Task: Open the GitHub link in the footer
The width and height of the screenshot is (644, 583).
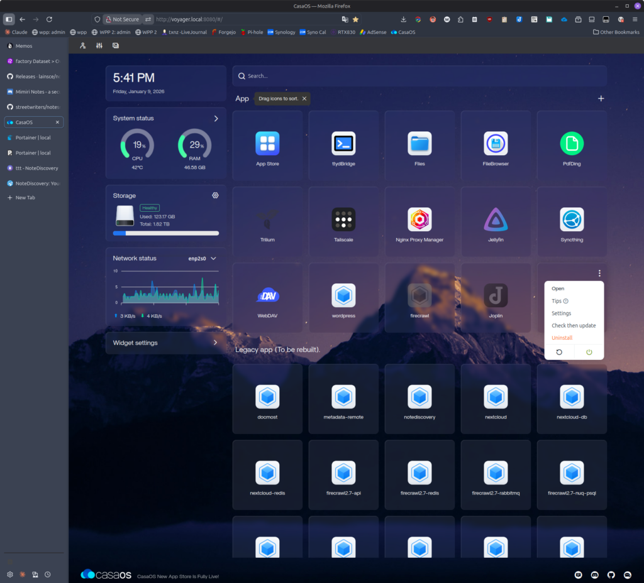Action: coord(611,575)
